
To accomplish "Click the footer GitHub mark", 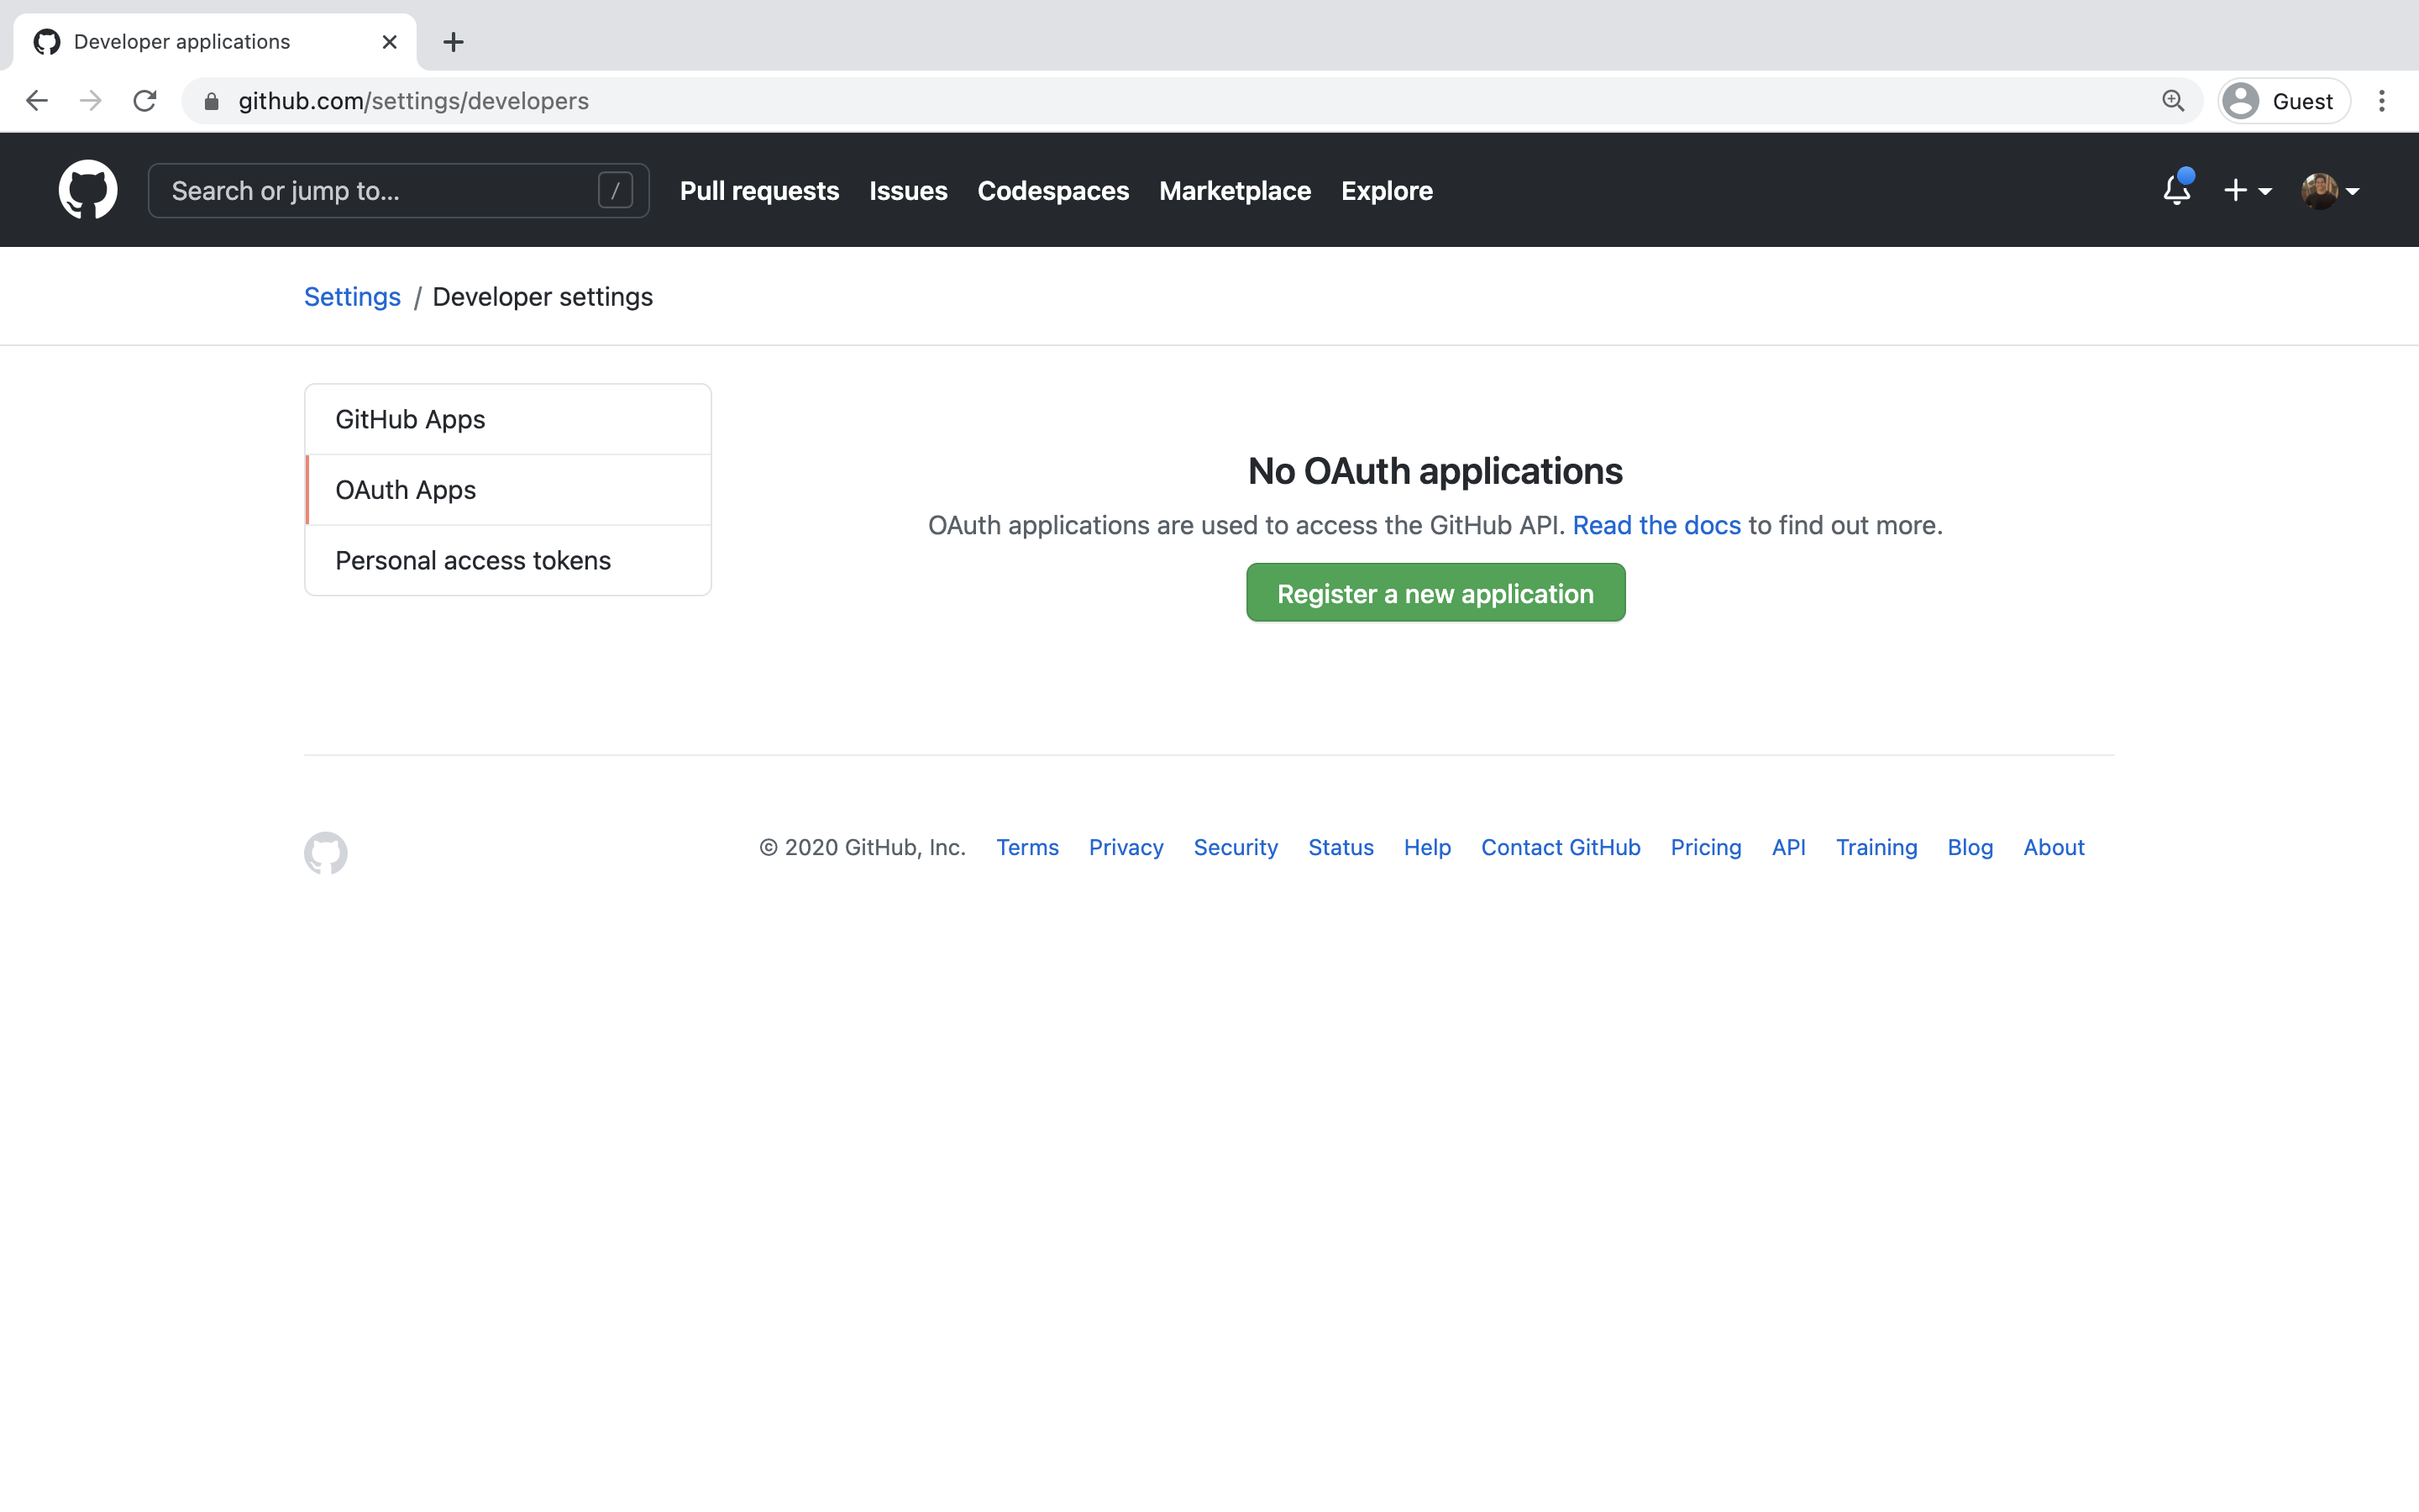I will coord(325,852).
